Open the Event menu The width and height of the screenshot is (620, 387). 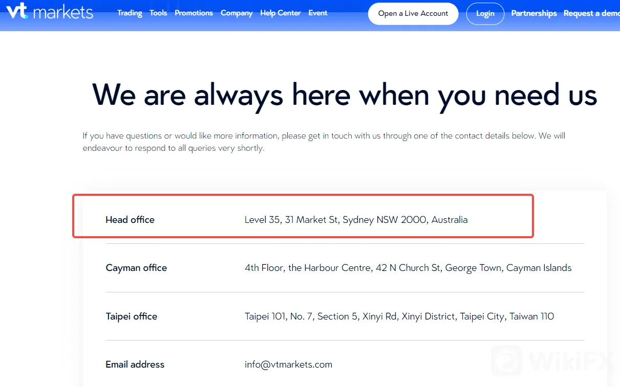pos(318,13)
